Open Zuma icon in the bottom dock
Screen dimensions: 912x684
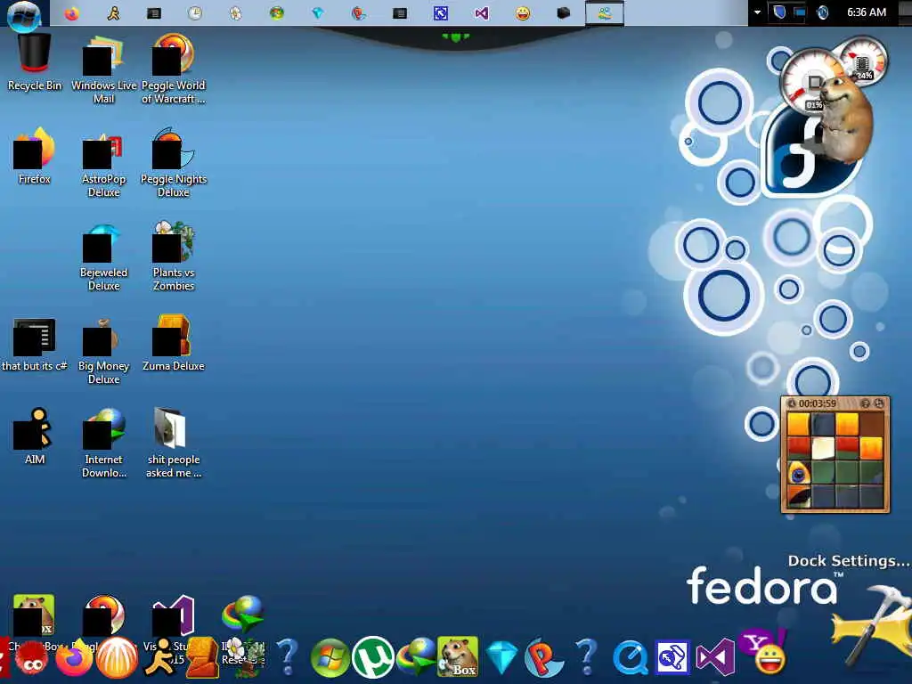202,657
